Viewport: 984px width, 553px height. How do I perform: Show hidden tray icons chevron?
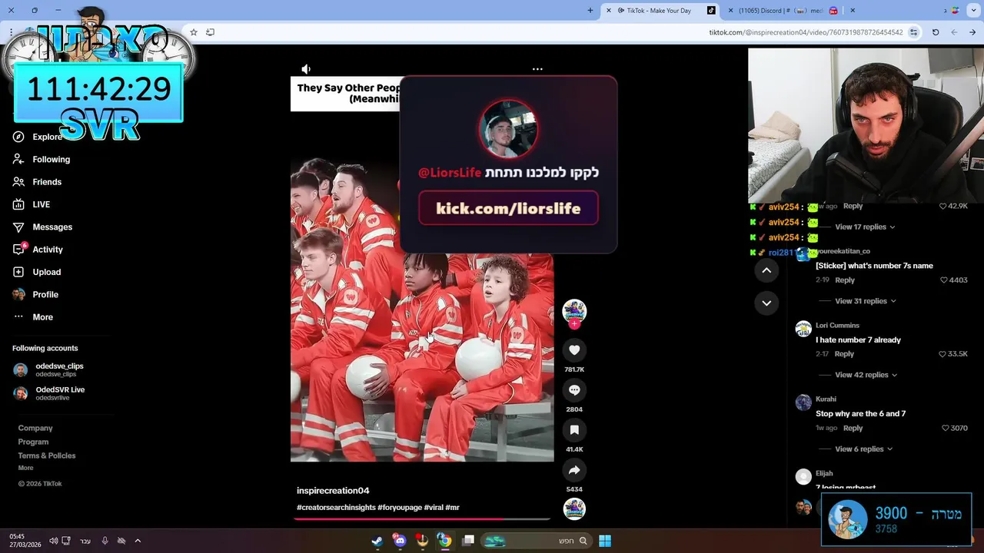pos(138,541)
